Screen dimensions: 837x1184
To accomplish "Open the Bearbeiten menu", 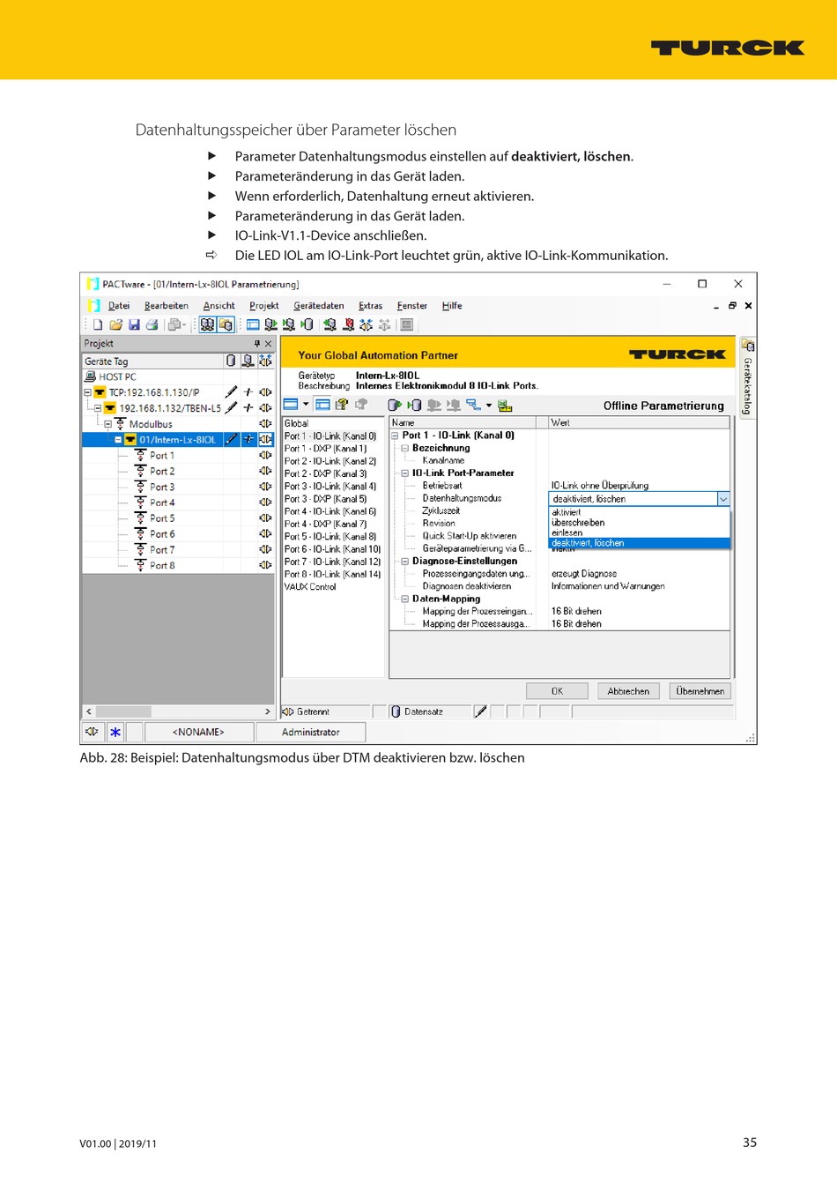I will [x=167, y=306].
